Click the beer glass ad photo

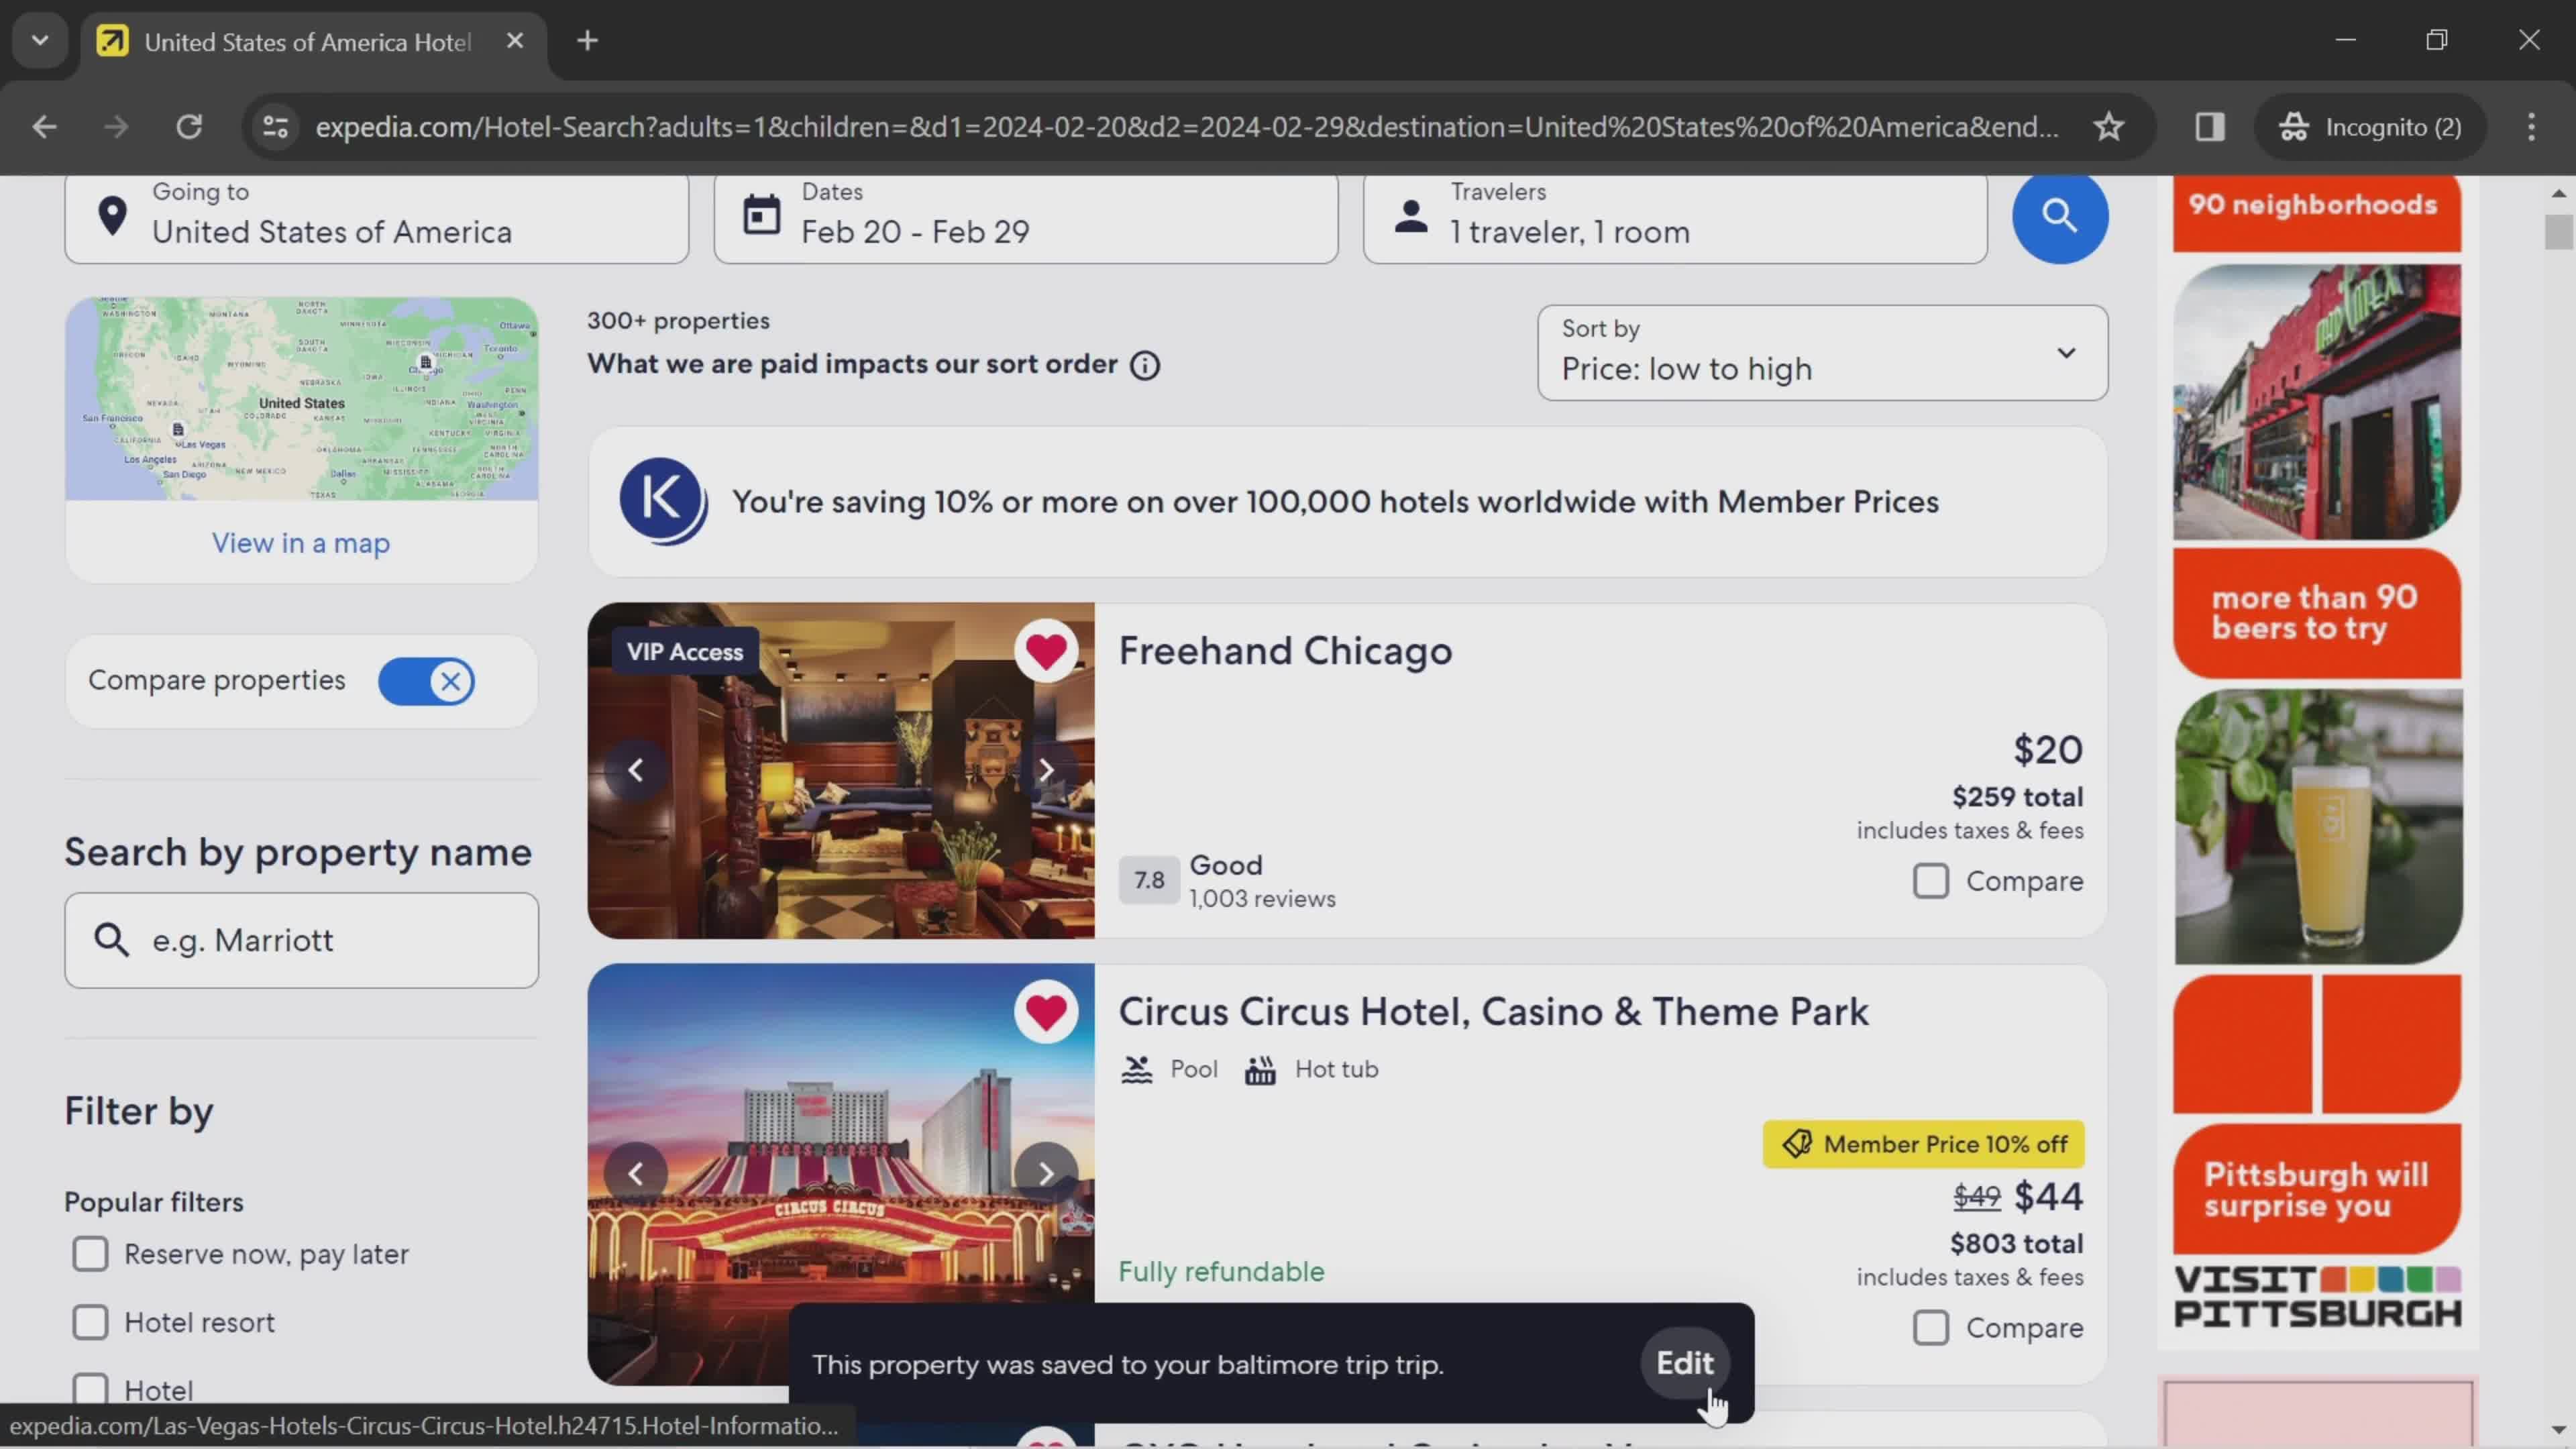[2317, 827]
